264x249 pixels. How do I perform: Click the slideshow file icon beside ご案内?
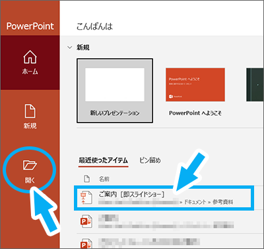[x=86, y=198]
